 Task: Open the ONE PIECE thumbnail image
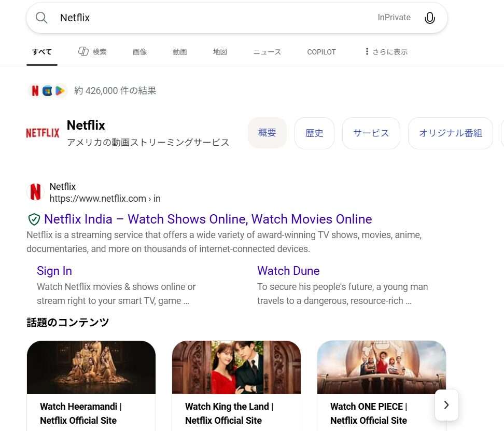(382, 367)
